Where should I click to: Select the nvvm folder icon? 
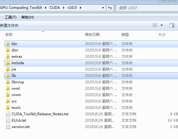point(8,95)
